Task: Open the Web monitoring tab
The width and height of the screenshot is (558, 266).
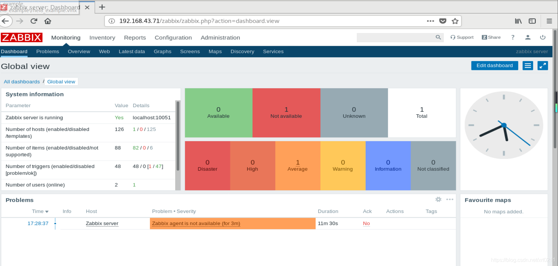Action: (x=104, y=51)
